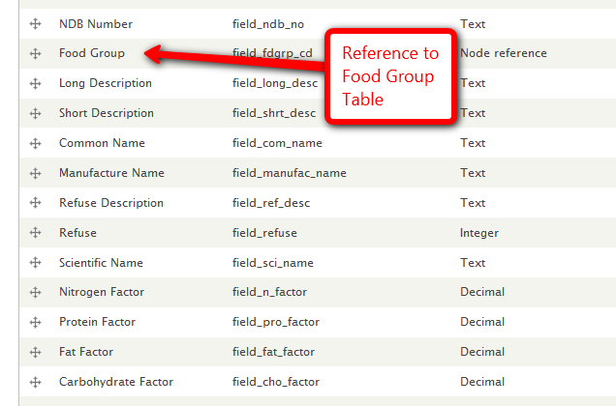This screenshot has width=616, height=406.
Task: Click the Long Description drag handle icon
Action: [36, 83]
